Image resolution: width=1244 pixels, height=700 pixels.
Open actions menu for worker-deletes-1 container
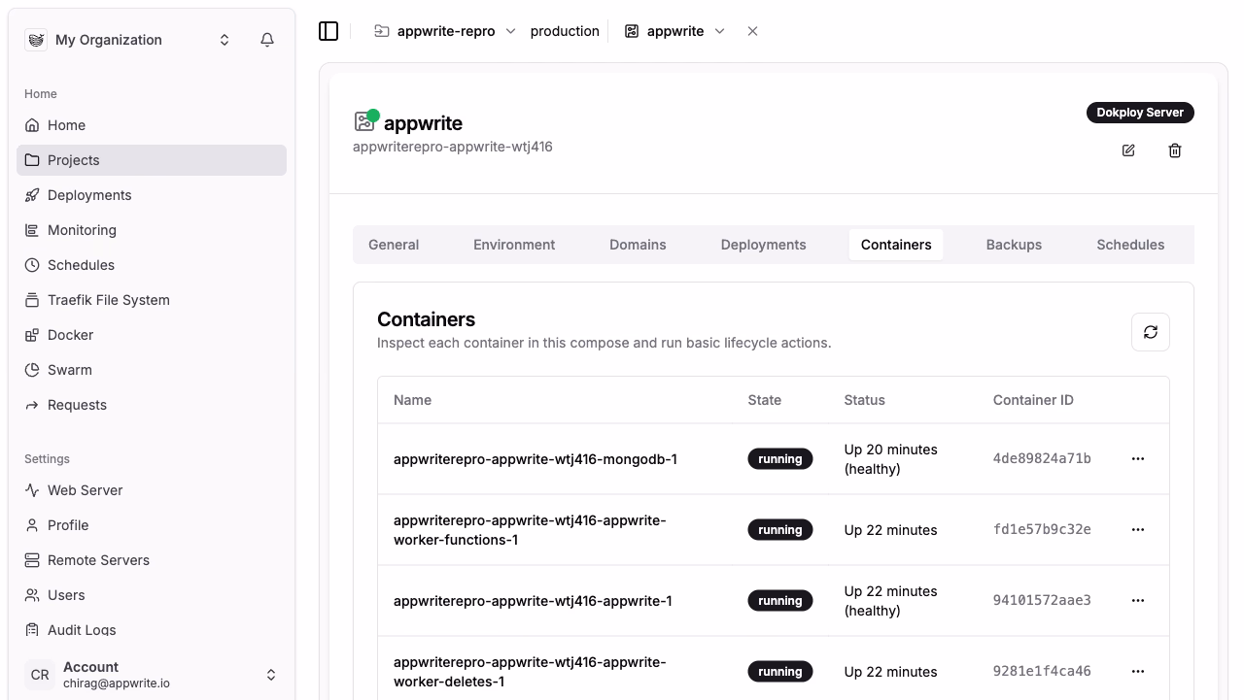click(x=1138, y=672)
